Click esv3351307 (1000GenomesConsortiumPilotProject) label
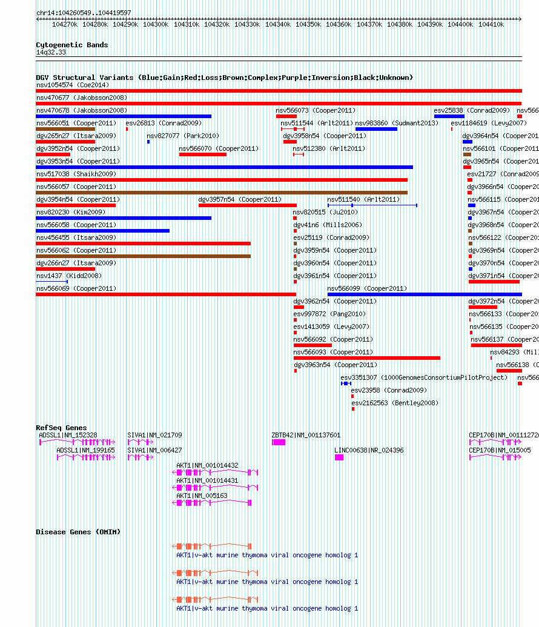Screen dimensions: 539x627 (424, 378)
